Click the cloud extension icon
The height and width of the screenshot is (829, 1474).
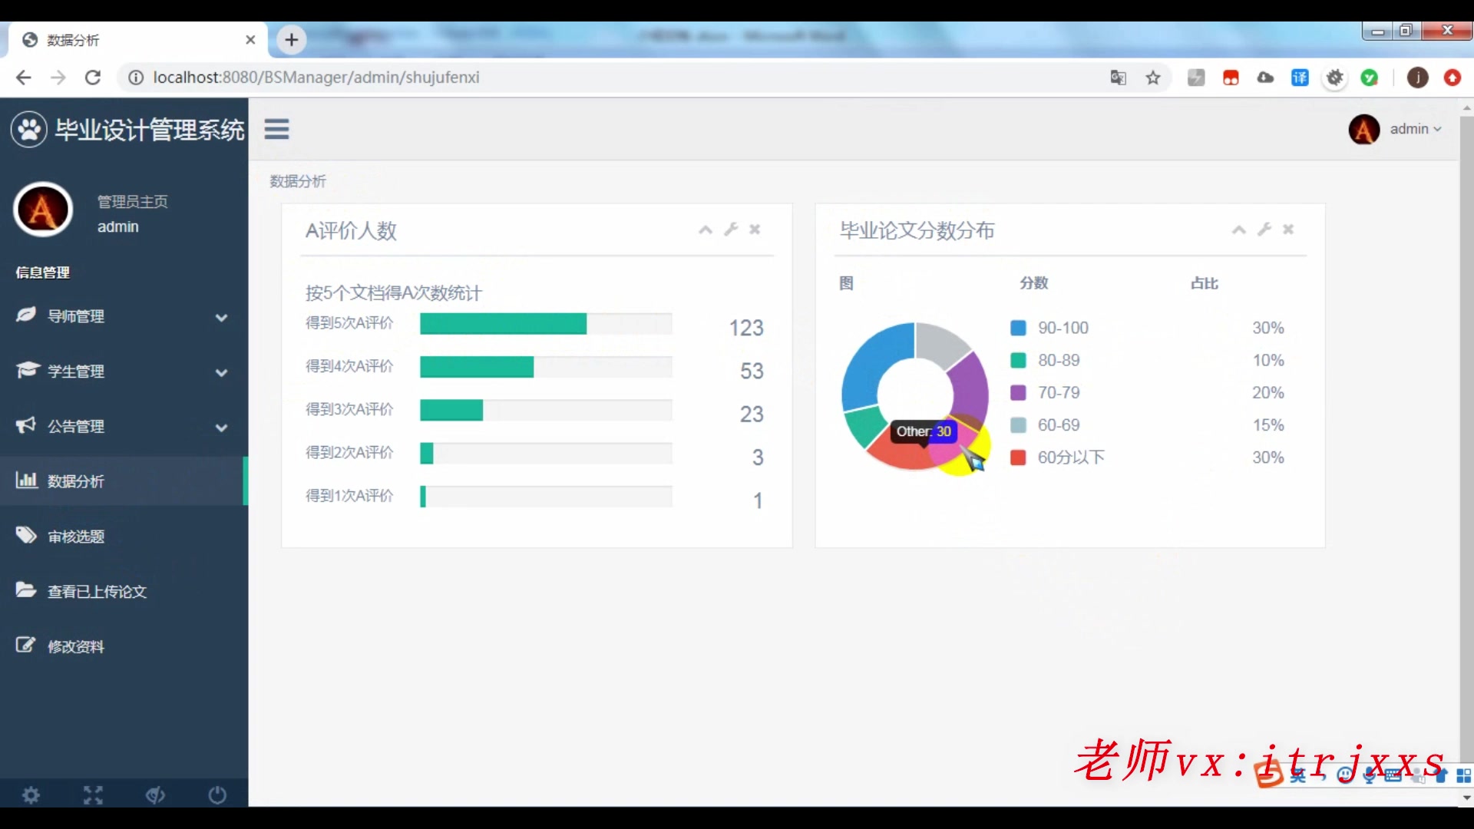pos(1265,78)
